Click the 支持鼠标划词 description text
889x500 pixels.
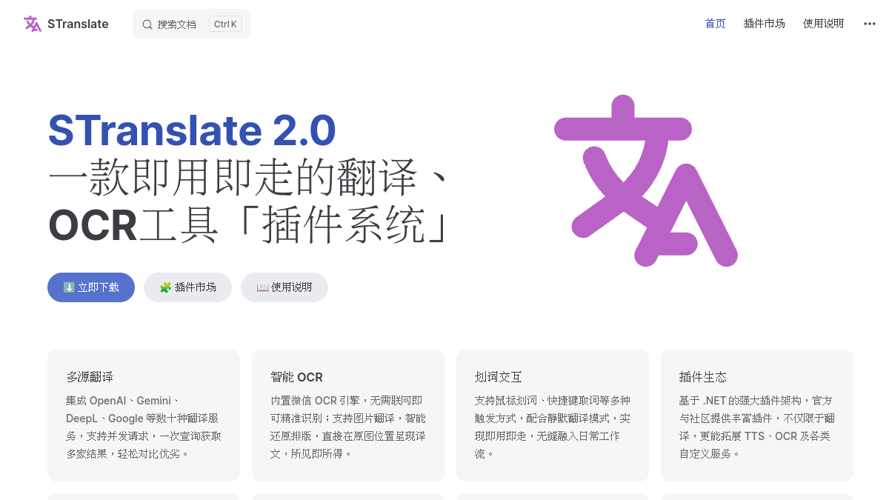coord(553,427)
